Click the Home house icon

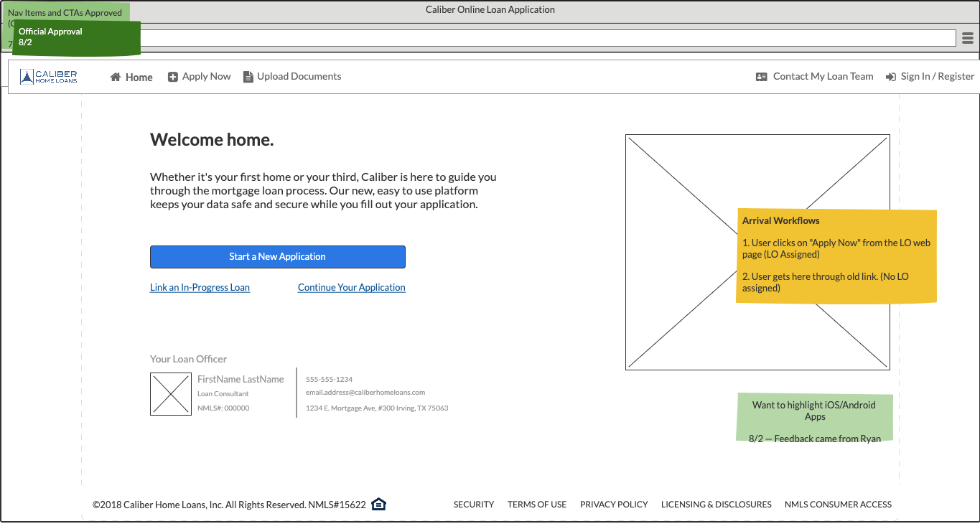click(x=116, y=78)
